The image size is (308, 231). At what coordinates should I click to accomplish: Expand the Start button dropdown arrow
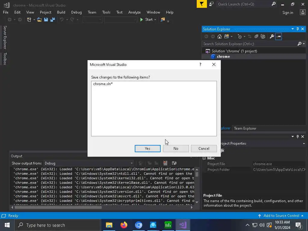tap(155, 20)
